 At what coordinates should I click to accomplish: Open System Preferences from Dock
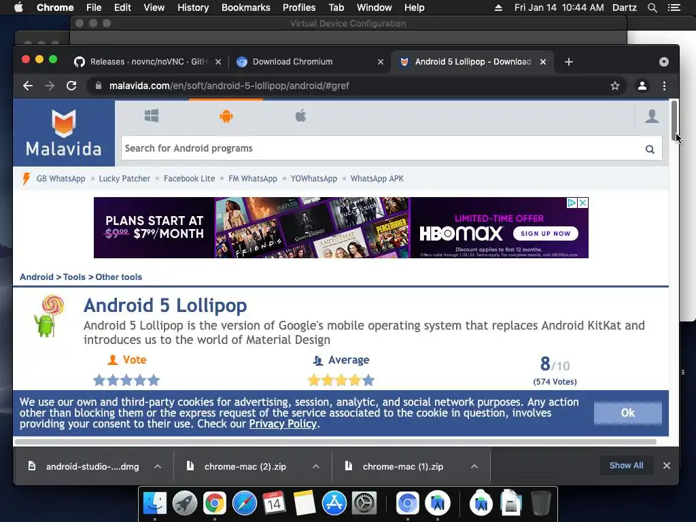pyautogui.click(x=364, y=504)
